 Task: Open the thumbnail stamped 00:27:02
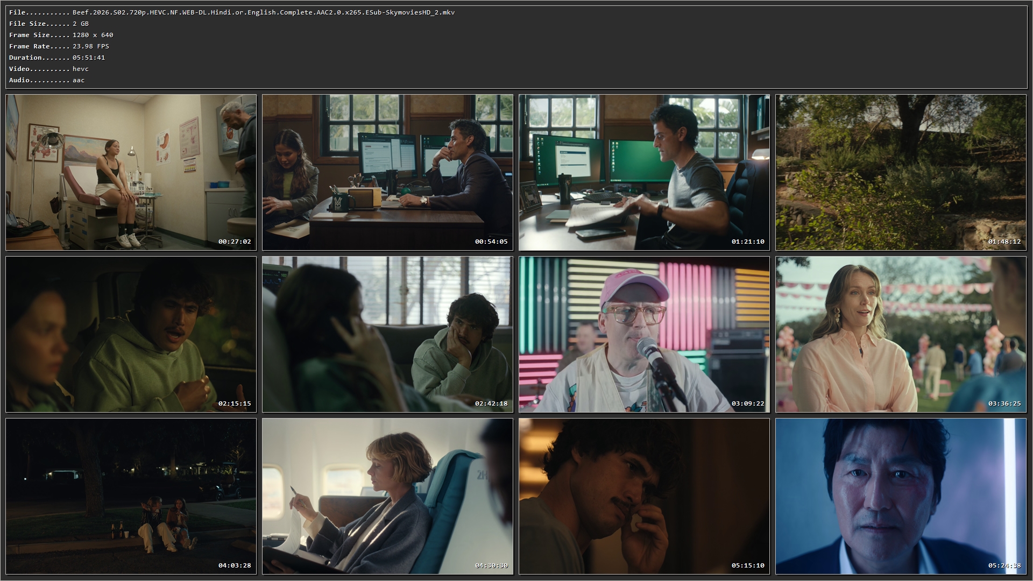[131, 173]
